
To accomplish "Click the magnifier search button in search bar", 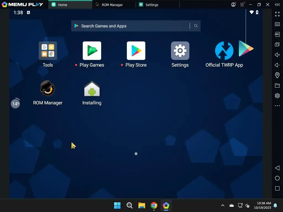I will pyautogui.click(x=196, y=26).
